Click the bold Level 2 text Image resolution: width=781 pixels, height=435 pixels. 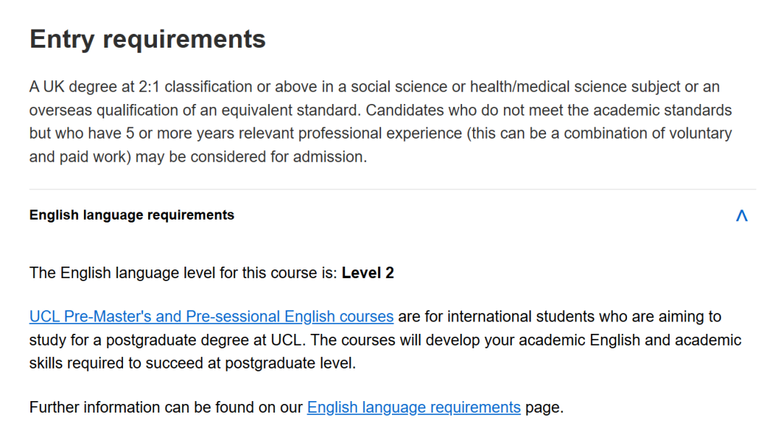367,273
